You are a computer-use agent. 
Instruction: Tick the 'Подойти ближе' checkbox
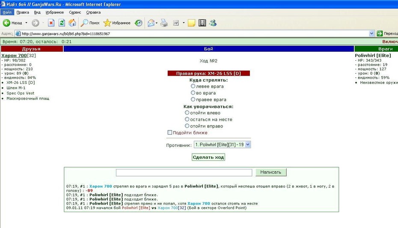(x=170, y=132)
